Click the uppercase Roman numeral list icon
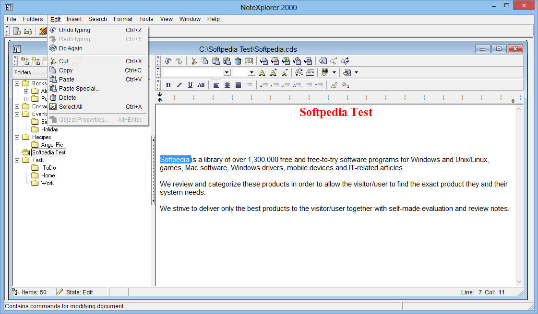 319,85
